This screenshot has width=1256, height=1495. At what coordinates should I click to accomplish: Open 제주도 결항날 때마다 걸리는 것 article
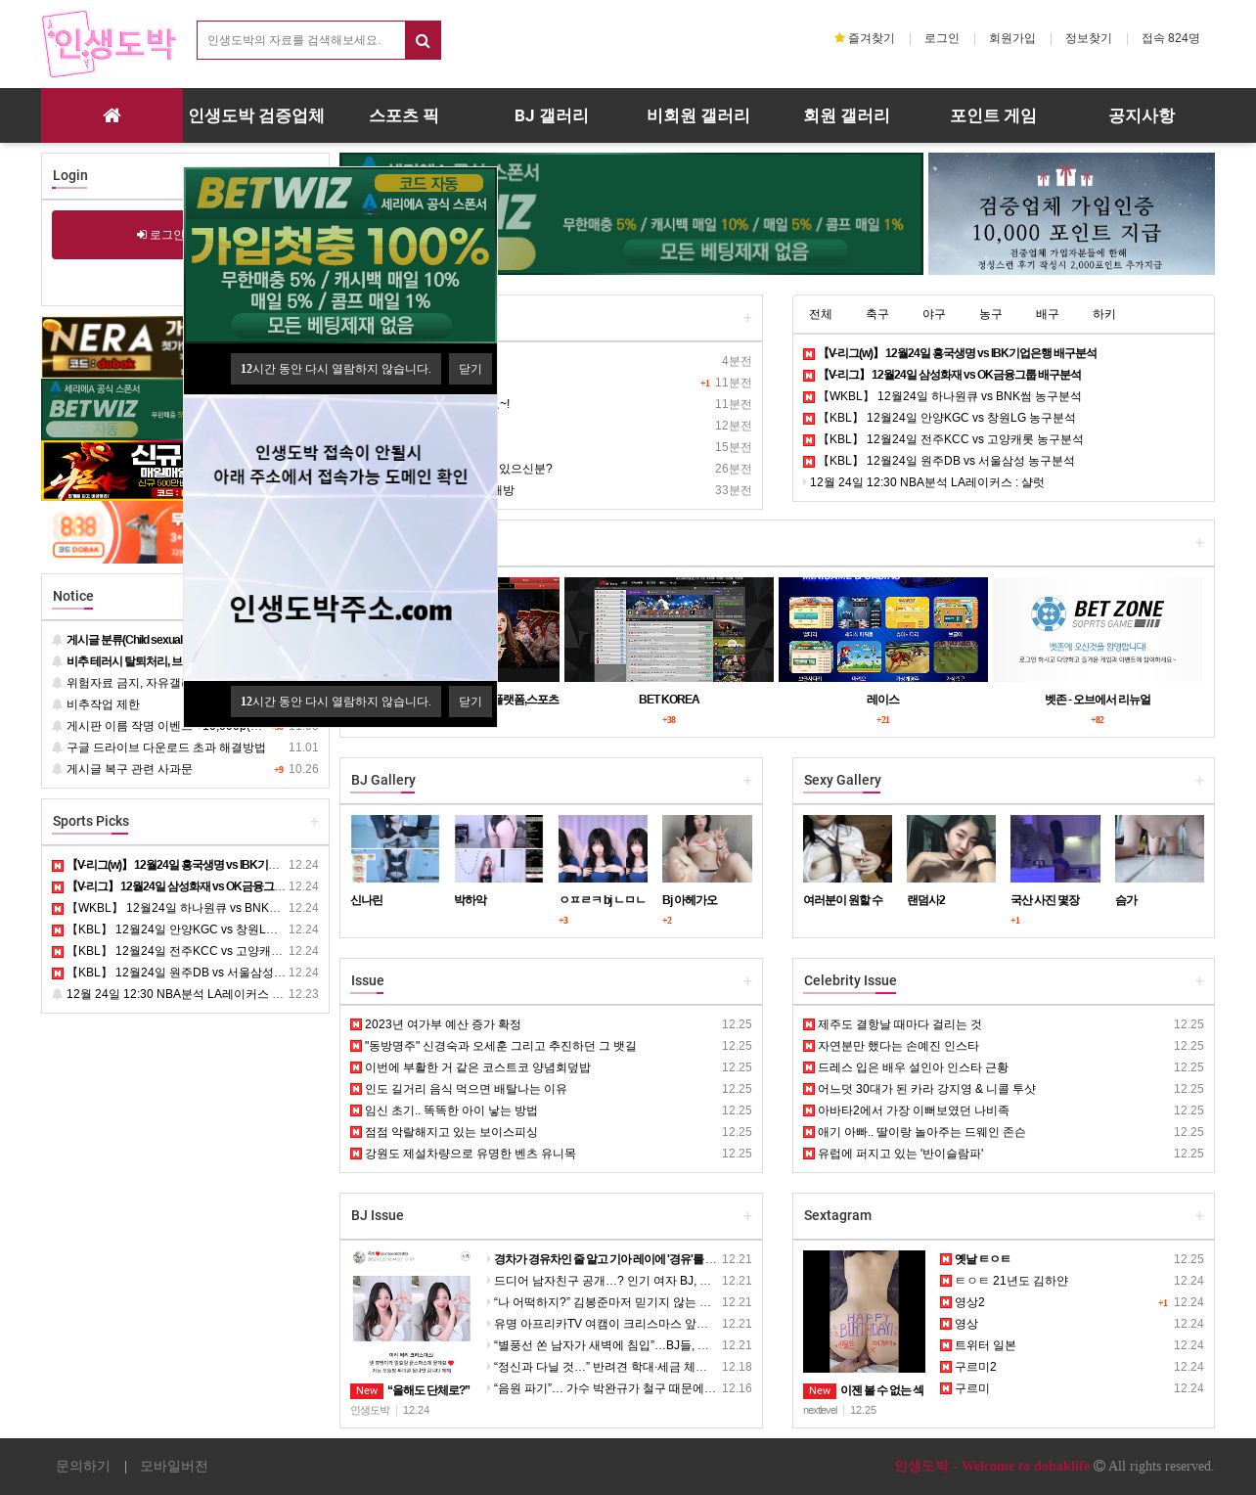point(900,1024)
